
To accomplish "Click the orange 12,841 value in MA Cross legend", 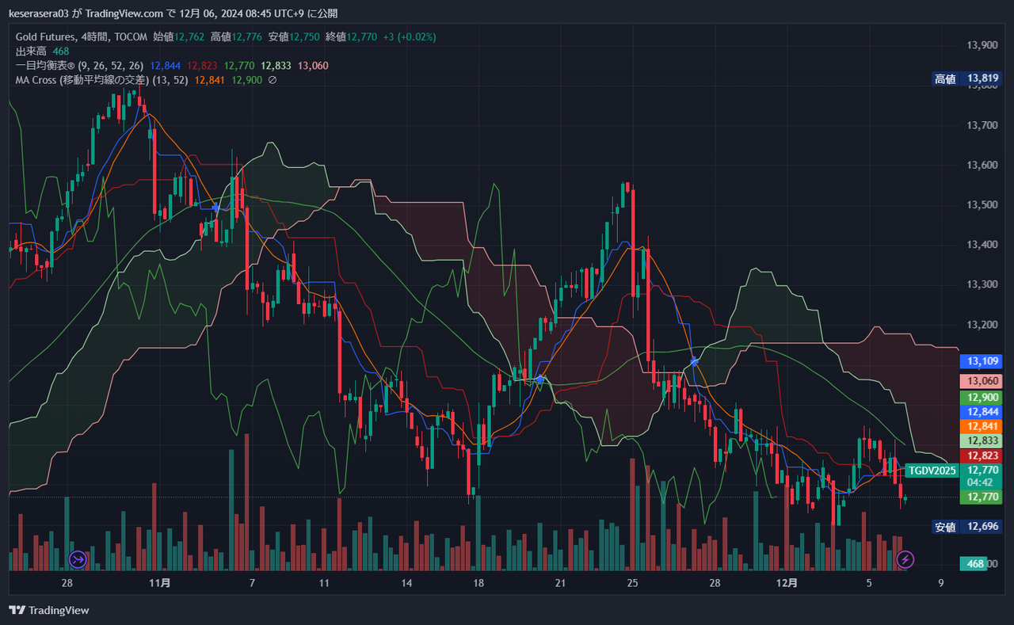I will tap(210, 80).
